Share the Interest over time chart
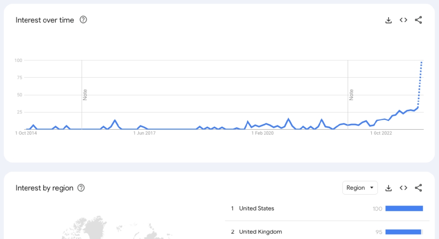This screenshot has width=439, height=239. 418,20
